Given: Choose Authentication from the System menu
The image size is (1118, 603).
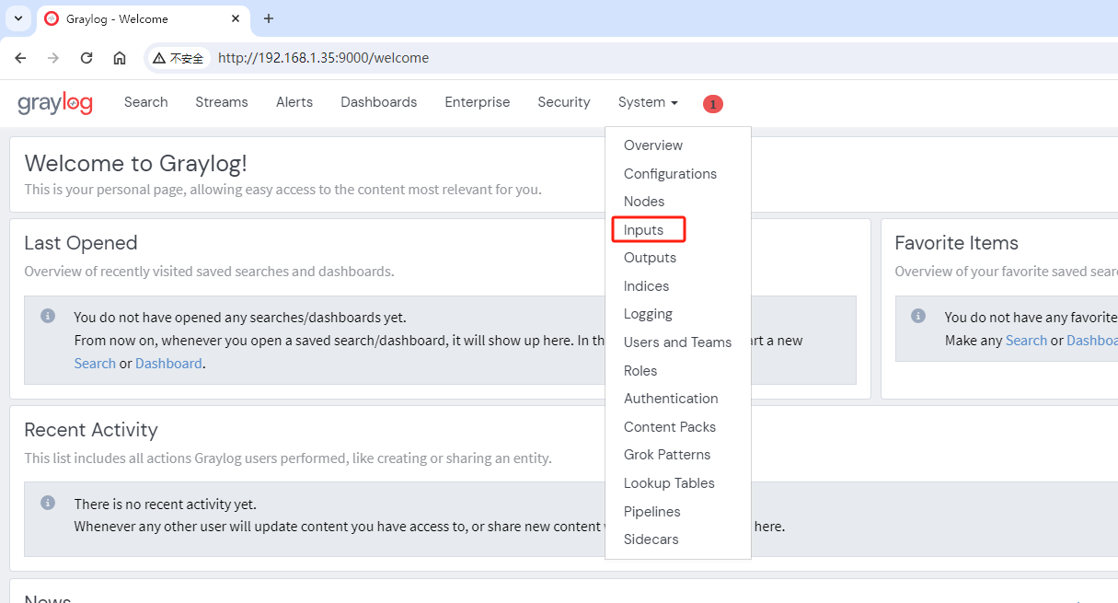Looking at the screenshot, I should [x=671, y=399].
